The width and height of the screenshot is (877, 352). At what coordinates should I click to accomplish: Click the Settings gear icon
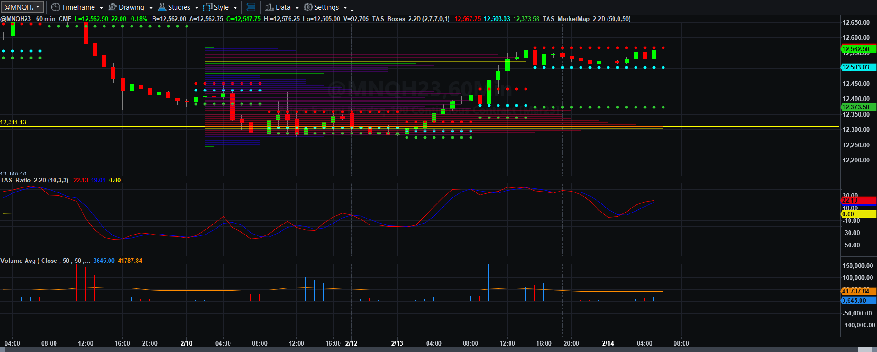(308, 7)
